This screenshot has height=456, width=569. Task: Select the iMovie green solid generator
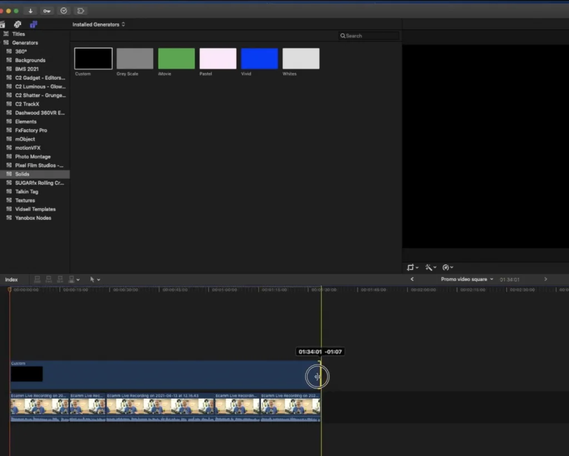(x=176, y=58)
